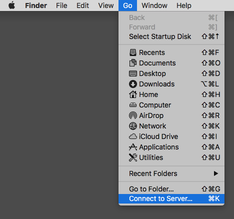Click the Recents drawer icon
The width and height of the screenshot is (234, 219).
tap(133, 52)
